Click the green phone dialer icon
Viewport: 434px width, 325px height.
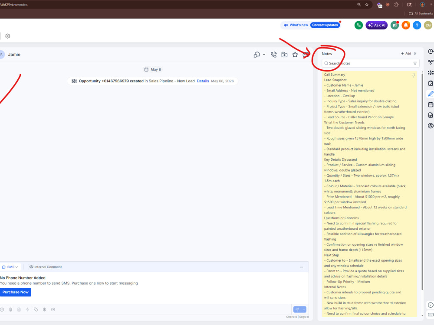pyautogui.click(x=358, y=25)
